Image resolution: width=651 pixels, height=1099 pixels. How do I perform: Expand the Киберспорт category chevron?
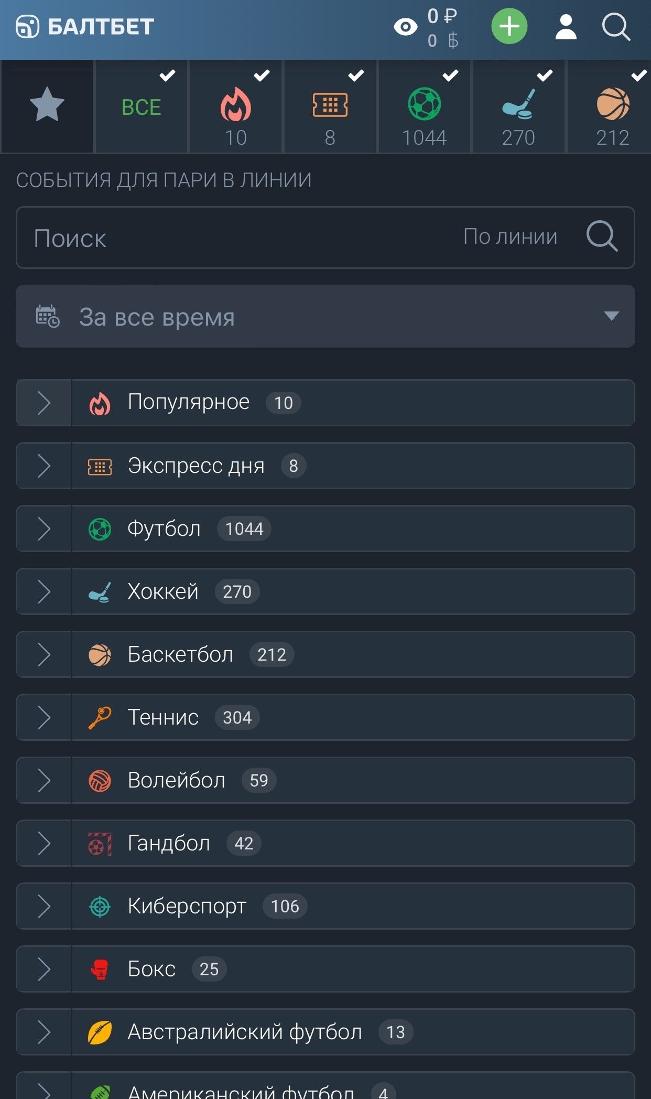(x=44, y=906)
